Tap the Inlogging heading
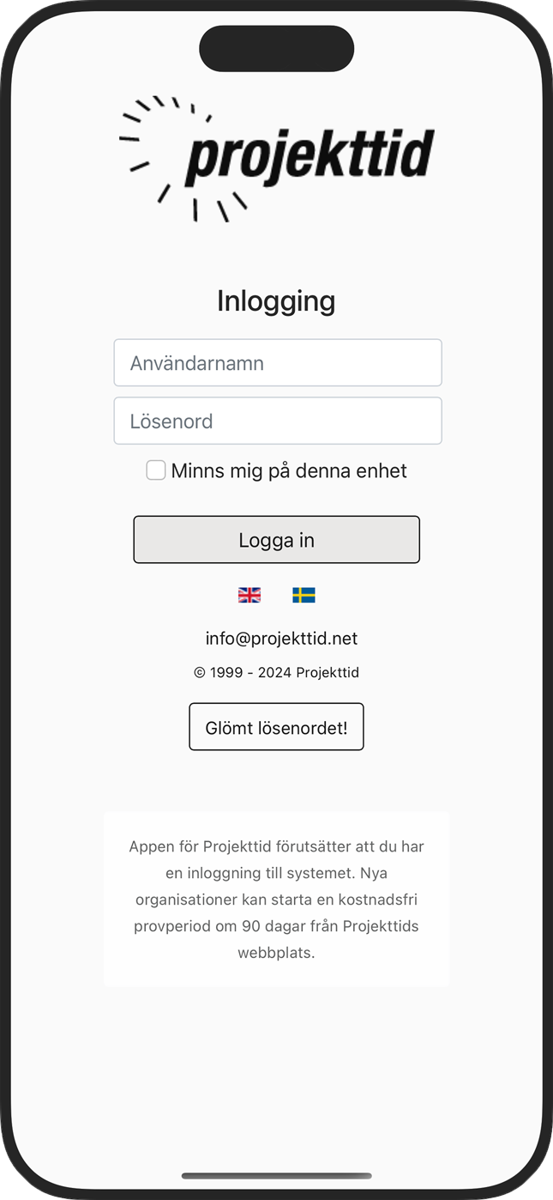Screen dimensions: 553x1200 (x=276, y=301)
